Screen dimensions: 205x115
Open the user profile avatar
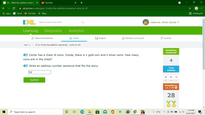[146, 22]
